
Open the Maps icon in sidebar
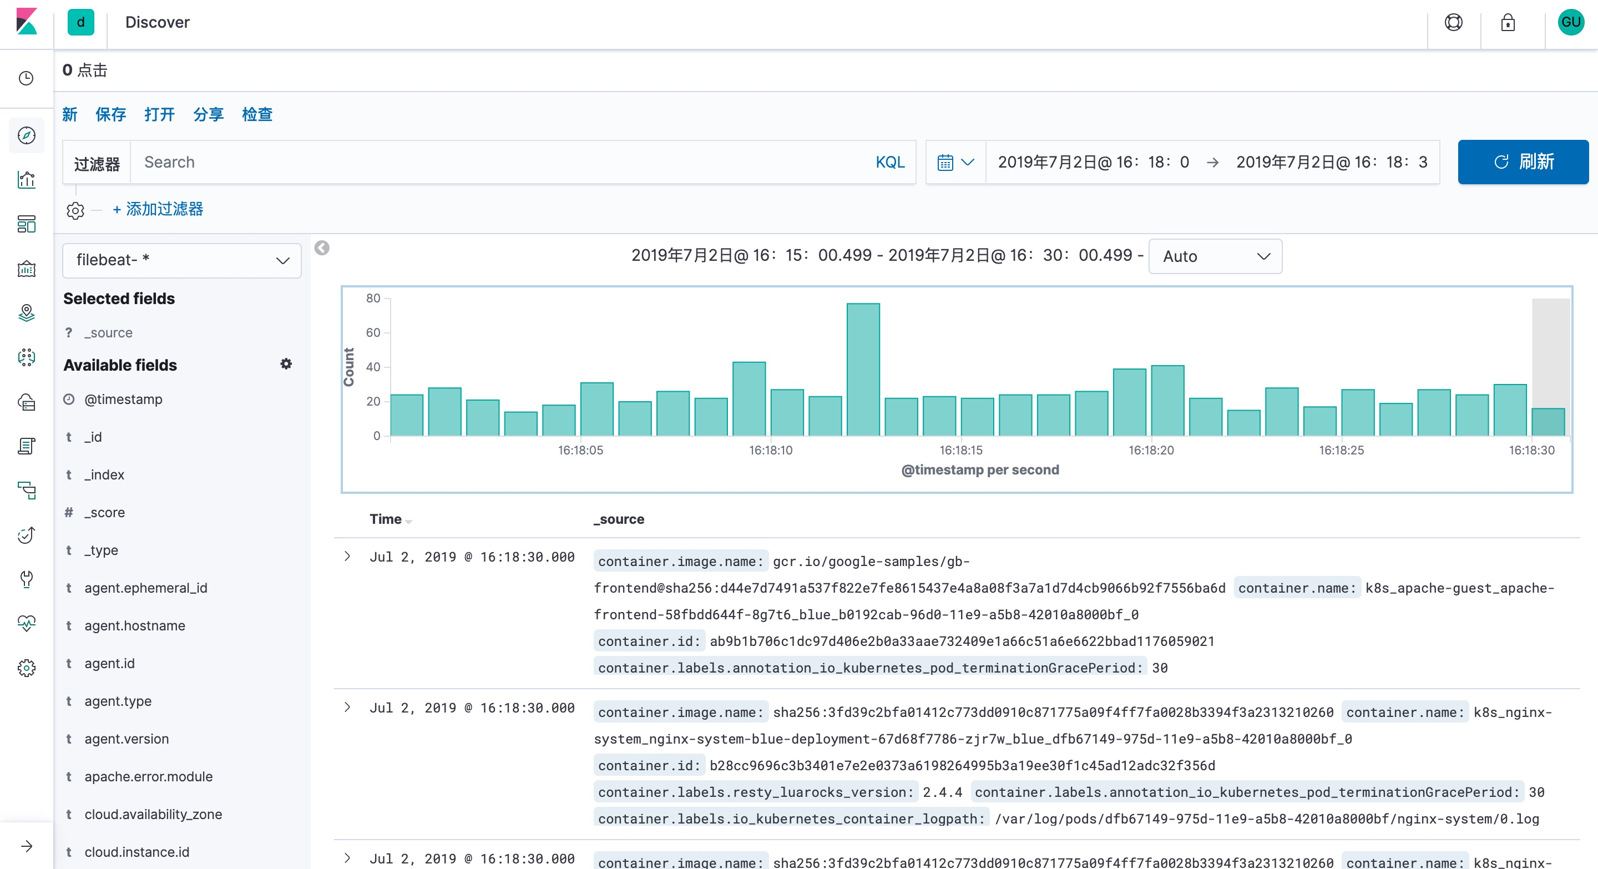point(26,312)
